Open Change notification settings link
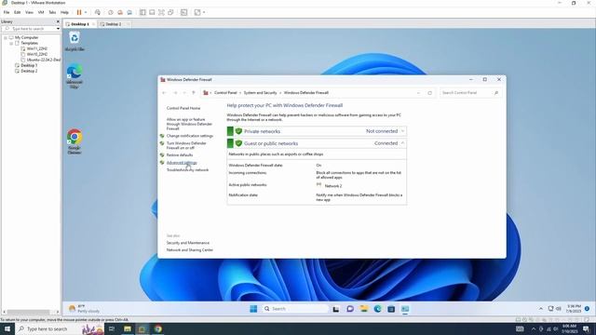 point(190,136)
